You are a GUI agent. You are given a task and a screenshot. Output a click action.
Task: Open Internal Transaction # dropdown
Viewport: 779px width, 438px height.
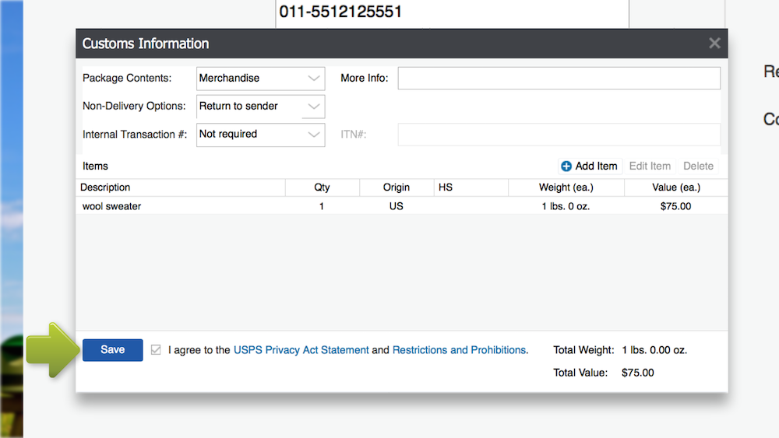tap(260, 135)
